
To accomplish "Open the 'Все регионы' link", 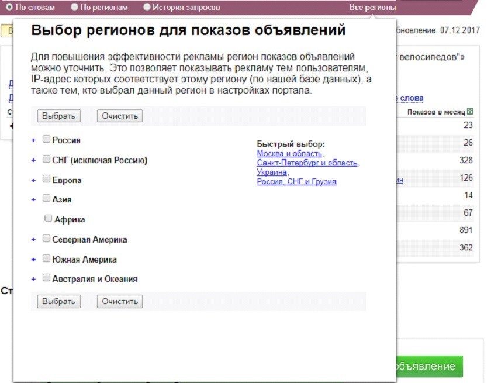I will tap(373, 7).
